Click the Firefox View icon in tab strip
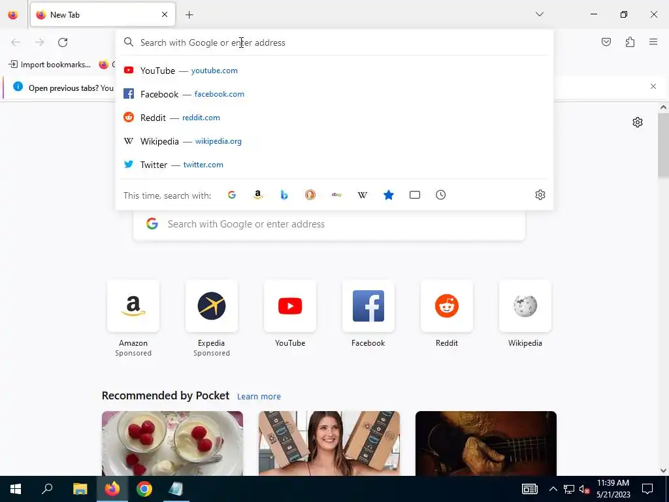 13,14
